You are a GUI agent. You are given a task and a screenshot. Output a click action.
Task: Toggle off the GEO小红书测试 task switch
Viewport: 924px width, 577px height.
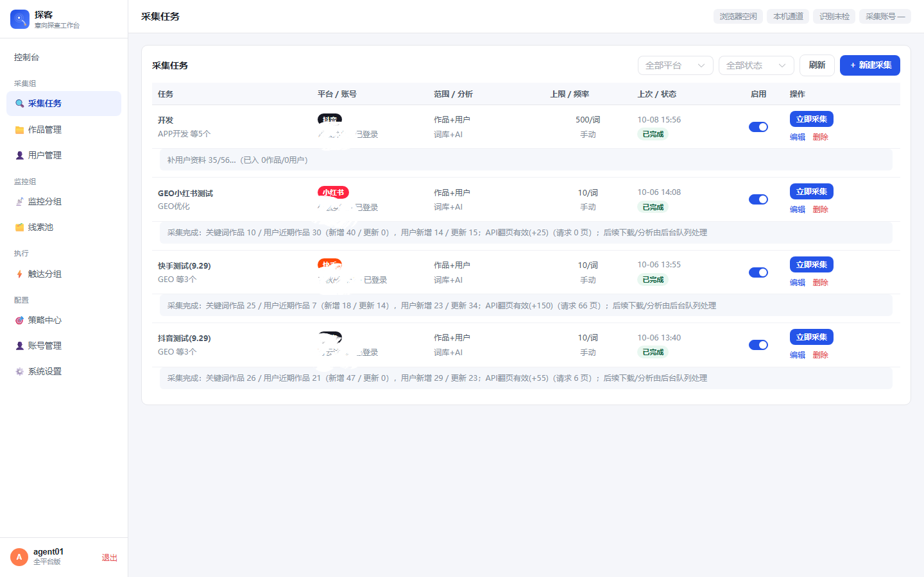coord(758,199)
